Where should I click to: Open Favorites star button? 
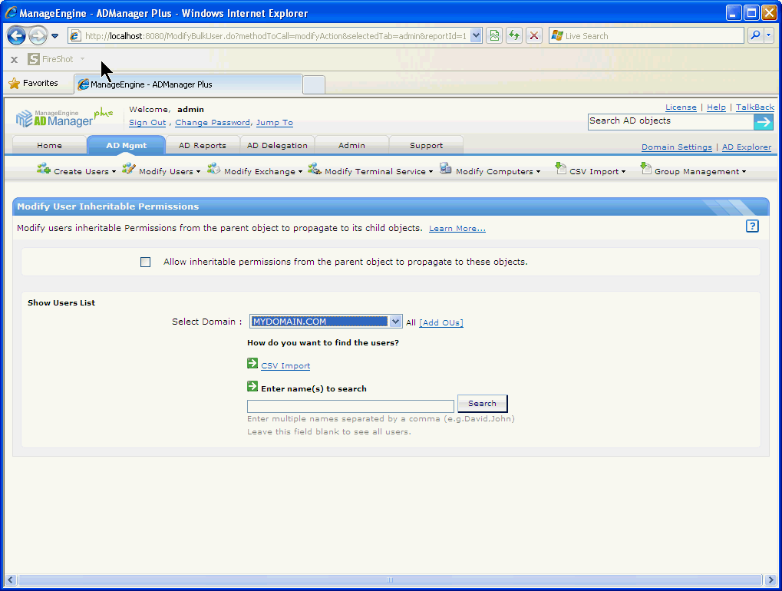[x=34, y=84]
